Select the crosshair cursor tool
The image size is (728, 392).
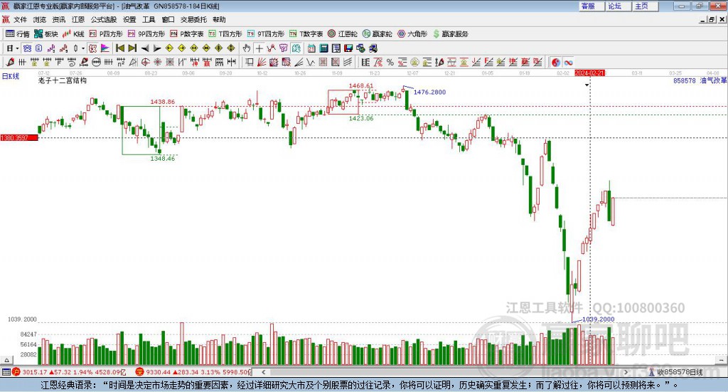[x=259, y=48]
